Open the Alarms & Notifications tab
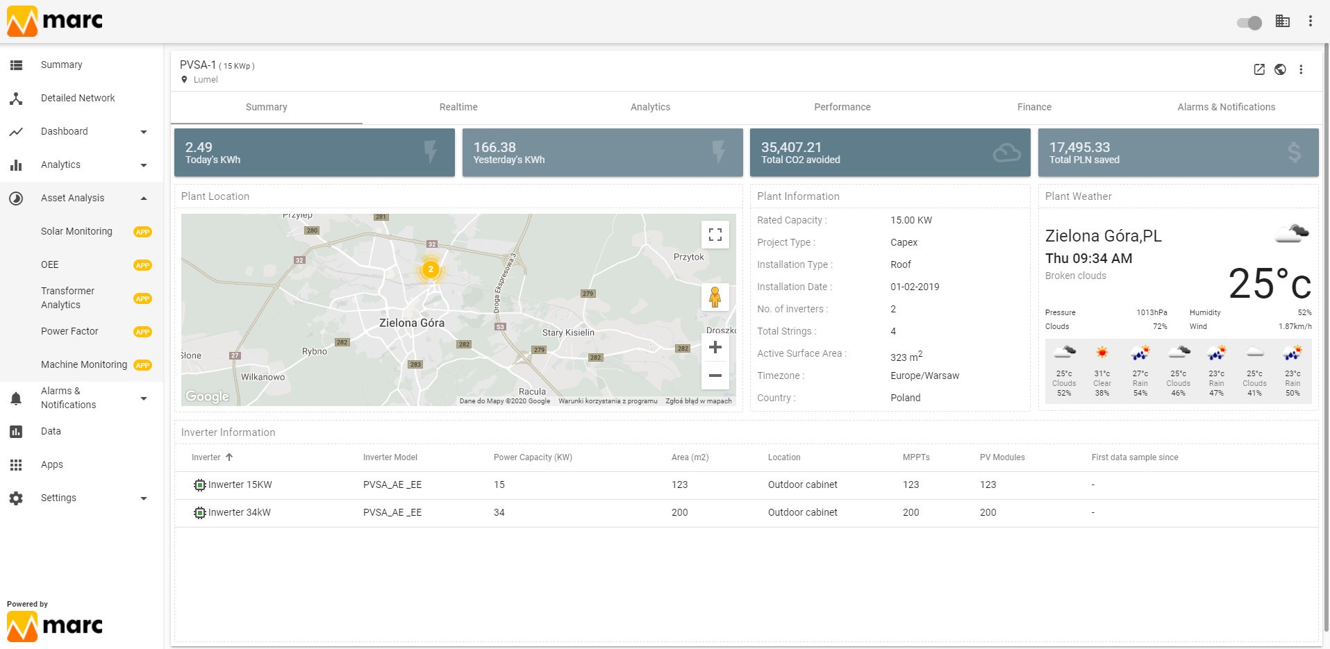Image resolution: width=1330 pixels, height=649 pixels. [1226, 107]
